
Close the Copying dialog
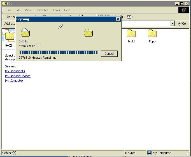coord(118,19)
